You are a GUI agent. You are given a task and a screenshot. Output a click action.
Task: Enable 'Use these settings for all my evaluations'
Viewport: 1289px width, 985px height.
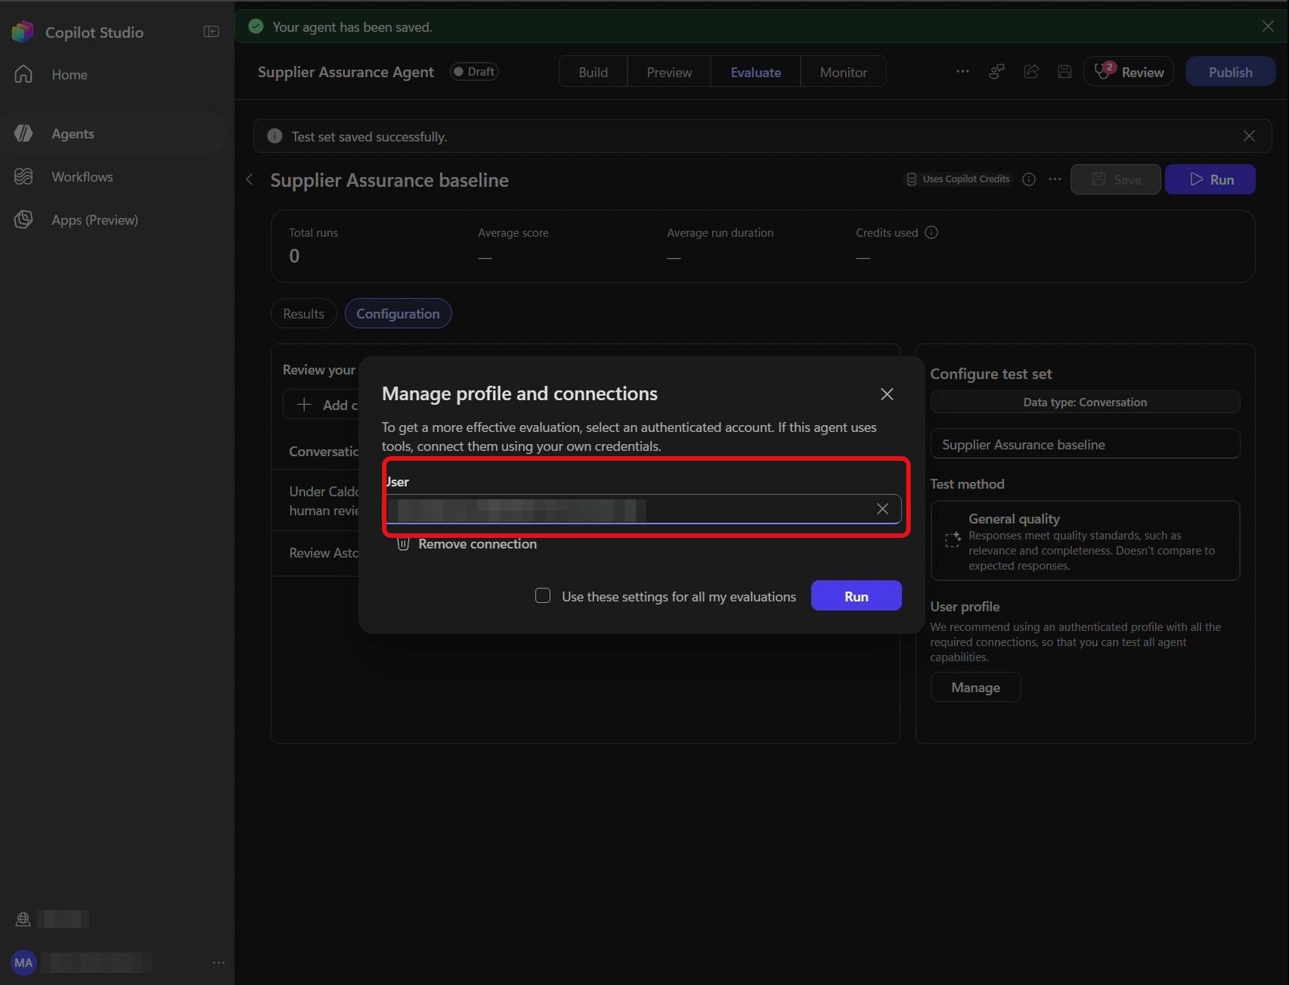click(542, 595)
